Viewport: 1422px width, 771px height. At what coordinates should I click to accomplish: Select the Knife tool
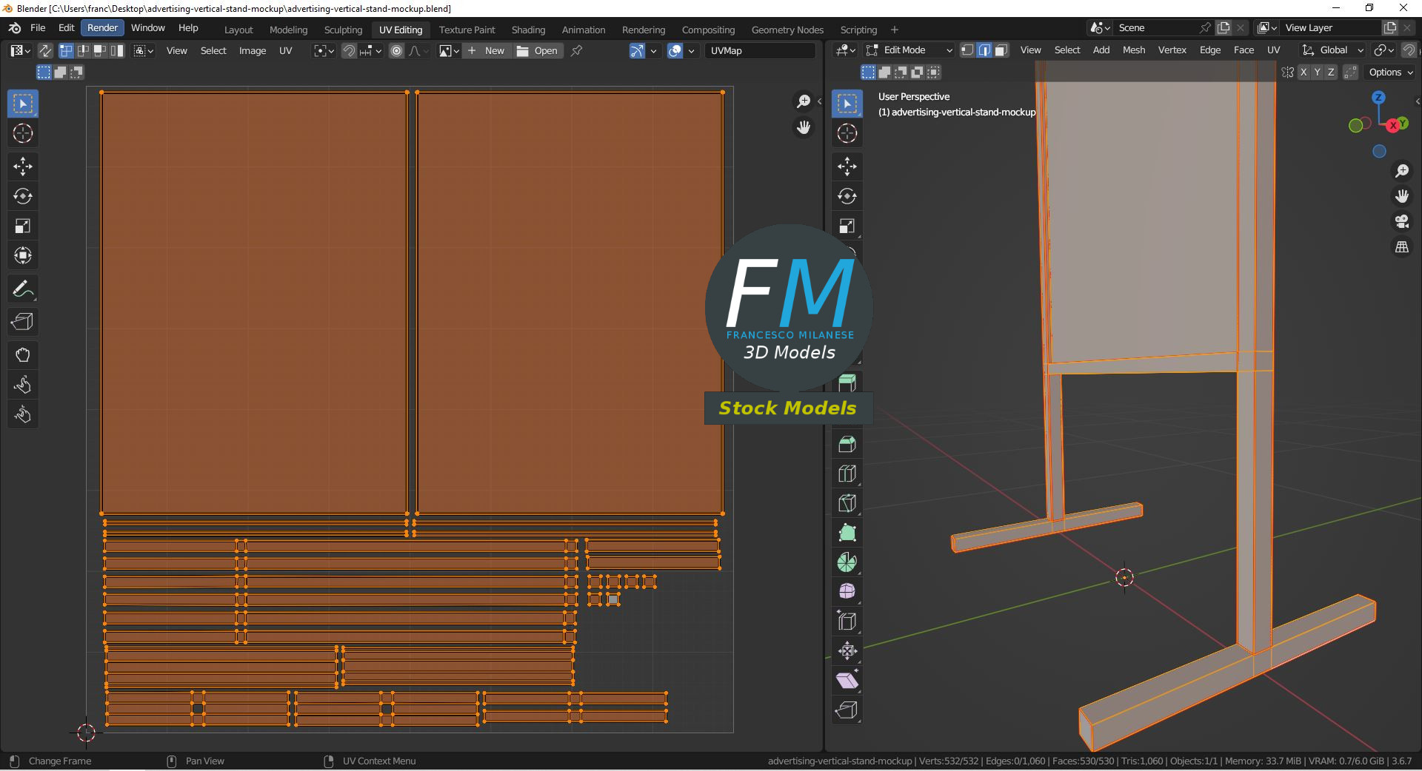coord(847,503)
